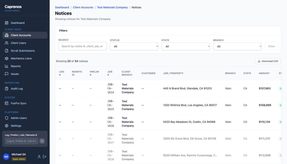Click the Client Accounts building icon
The width and height of the screenshot is (287, 164).
[7, 35]
